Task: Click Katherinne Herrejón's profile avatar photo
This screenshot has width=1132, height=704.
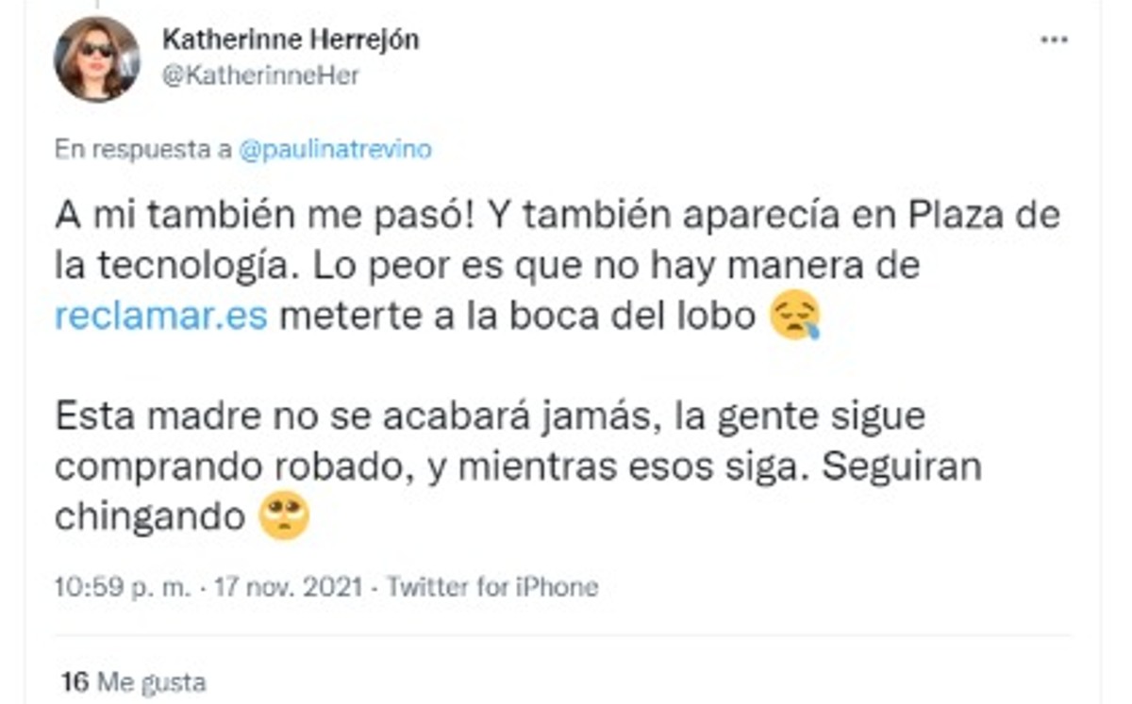Action: coord(97,58)
